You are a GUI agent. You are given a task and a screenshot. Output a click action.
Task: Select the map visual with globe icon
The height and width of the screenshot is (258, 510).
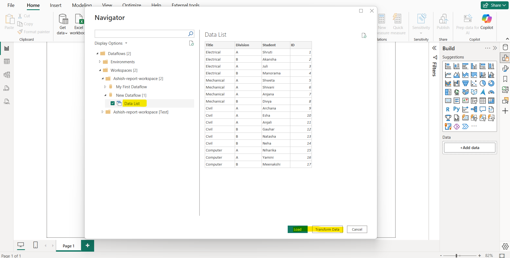(x=457, y=92)
